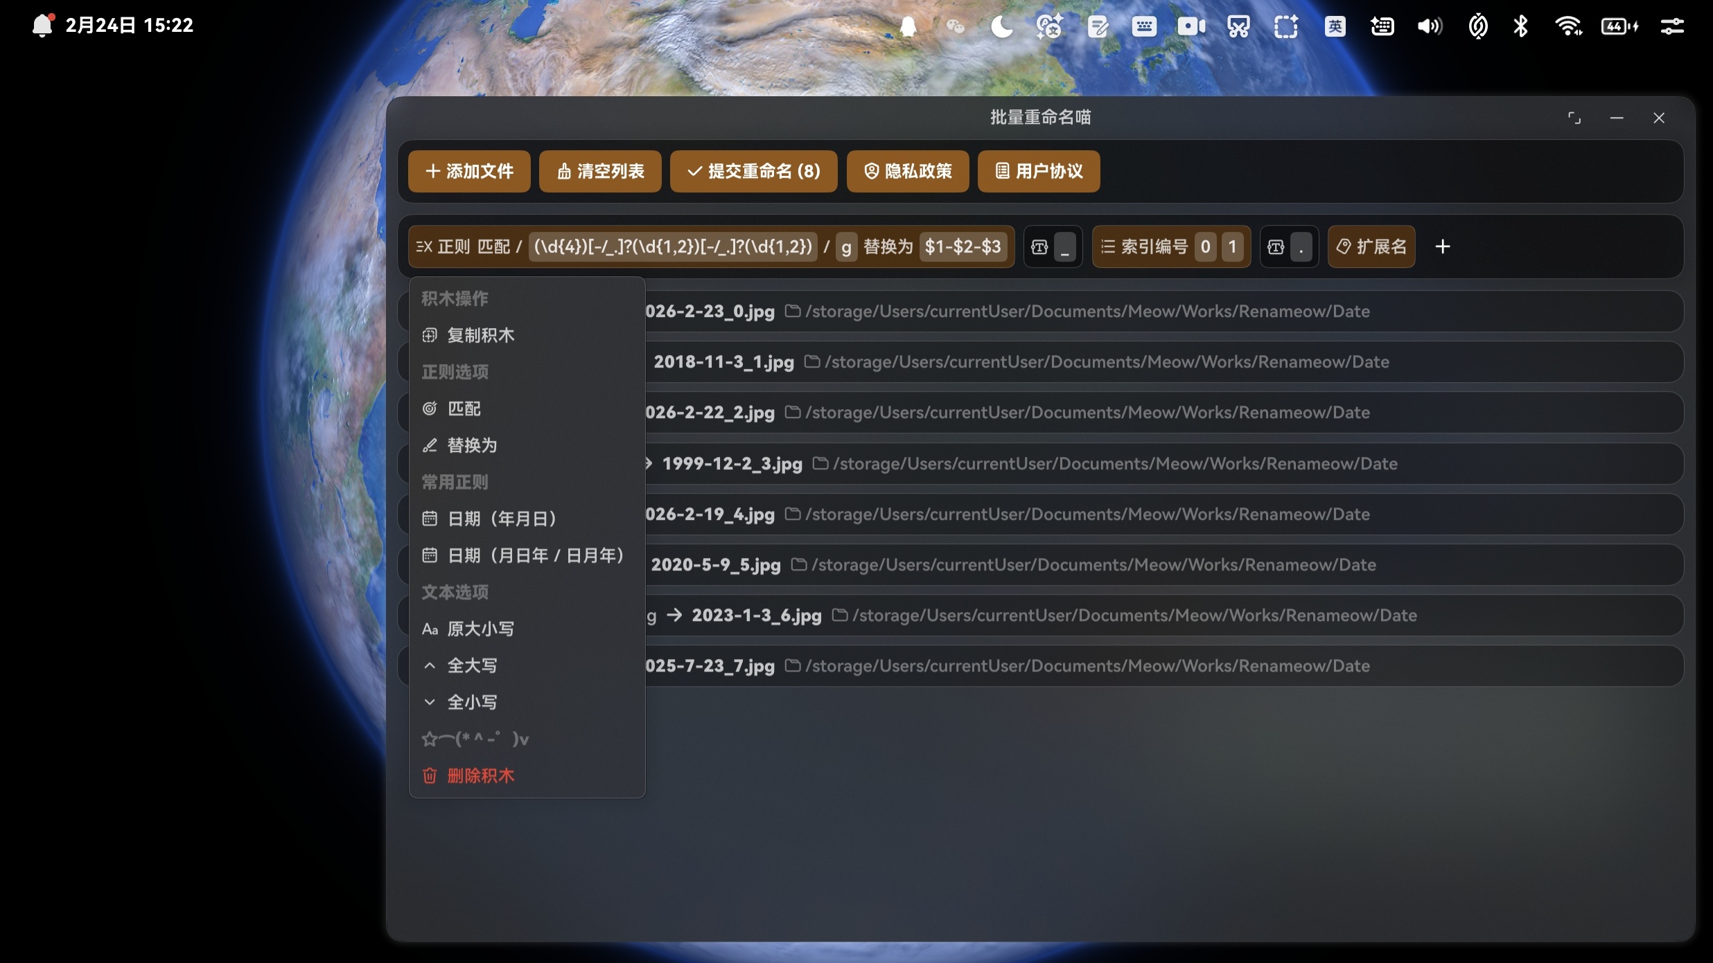Image resolution: width=1713 pixels, height=963 pixels.
Task: Click the folder icon beside 1999-12-2_3.jpg path
Action: click(x=820, y=464)
